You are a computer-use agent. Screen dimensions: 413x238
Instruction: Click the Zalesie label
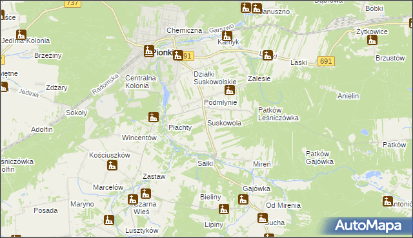(x=259, y=78)
